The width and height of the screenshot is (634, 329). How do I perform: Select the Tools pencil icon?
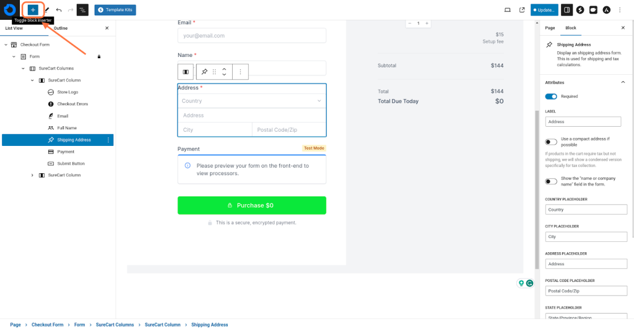[47, 10]
